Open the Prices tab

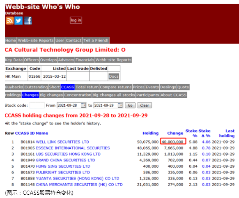(138, 87)
